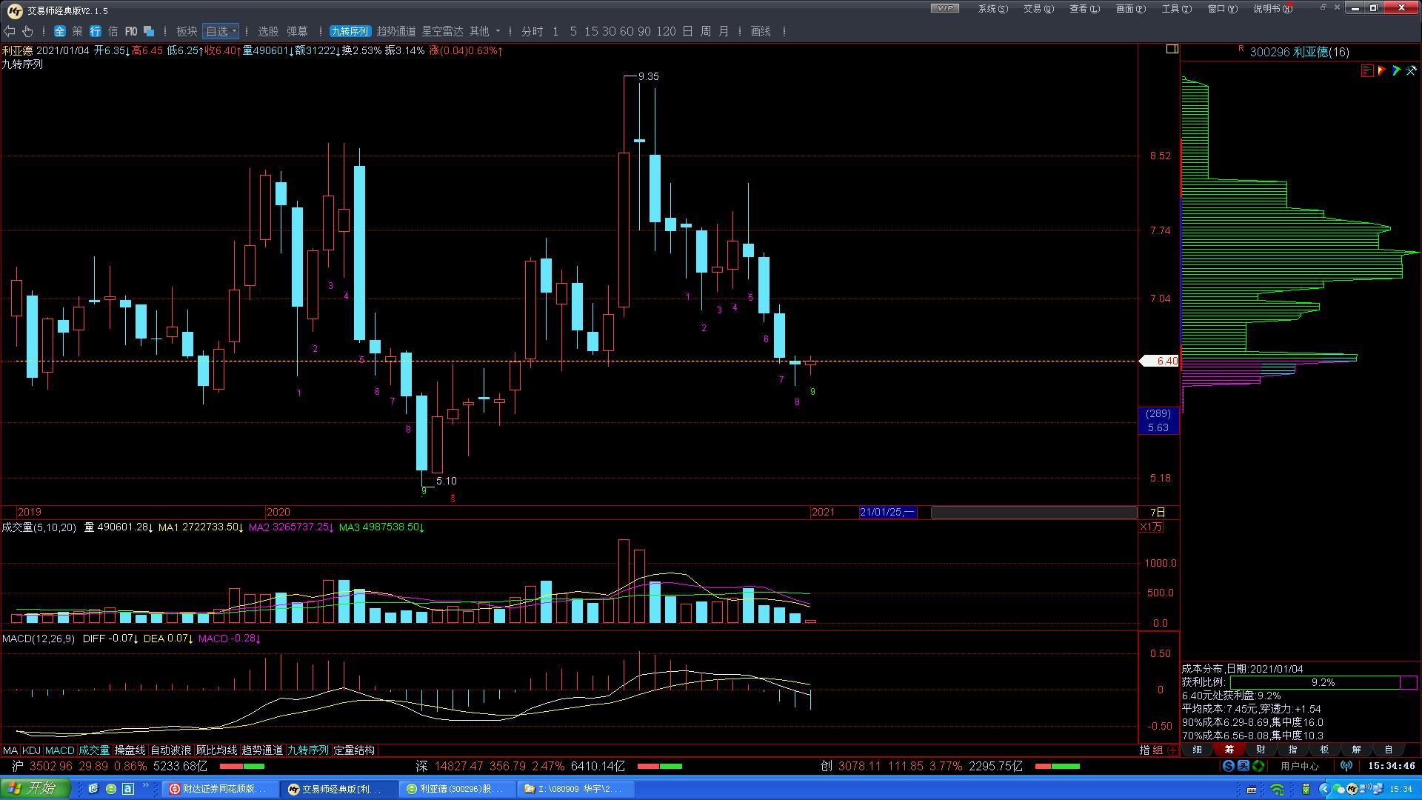Screen dimensions: 1422x800
Task: Click the 用户中心 link in status bar
Action: click(x=1299, y=766)
